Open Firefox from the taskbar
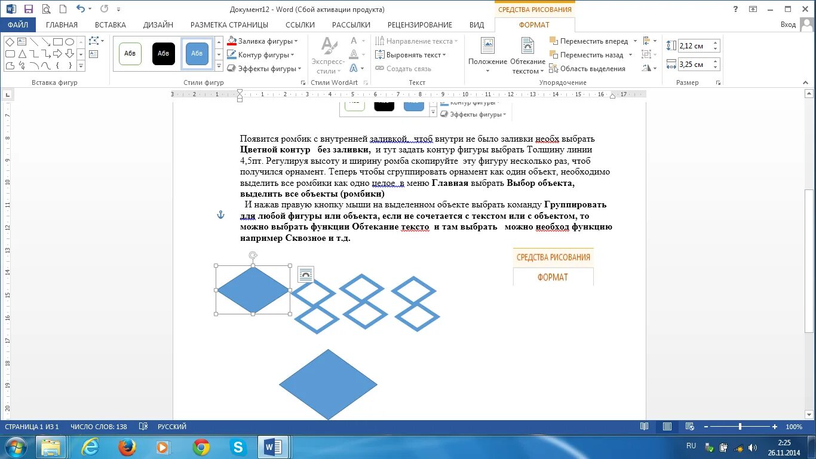The image size is (816, 459). [127, 447]
